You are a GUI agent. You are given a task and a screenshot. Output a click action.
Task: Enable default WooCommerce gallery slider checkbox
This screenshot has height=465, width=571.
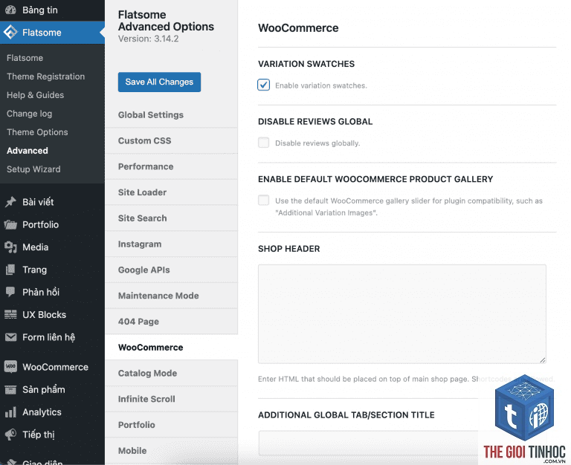coord(264,200)
